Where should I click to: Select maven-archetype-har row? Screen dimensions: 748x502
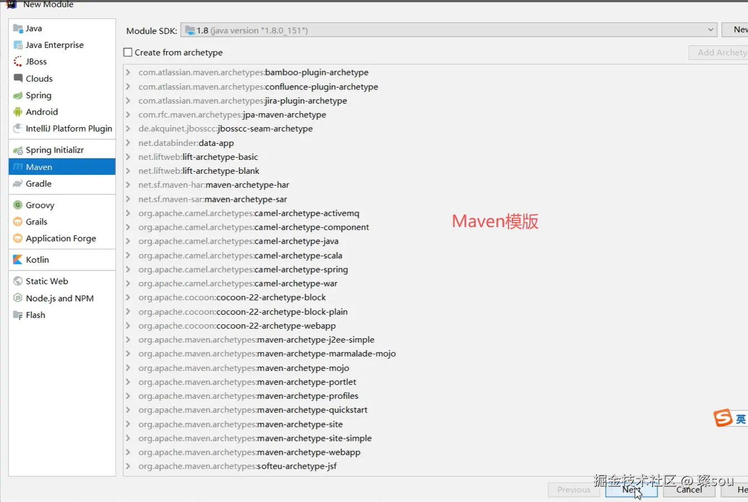click(436, 184)
